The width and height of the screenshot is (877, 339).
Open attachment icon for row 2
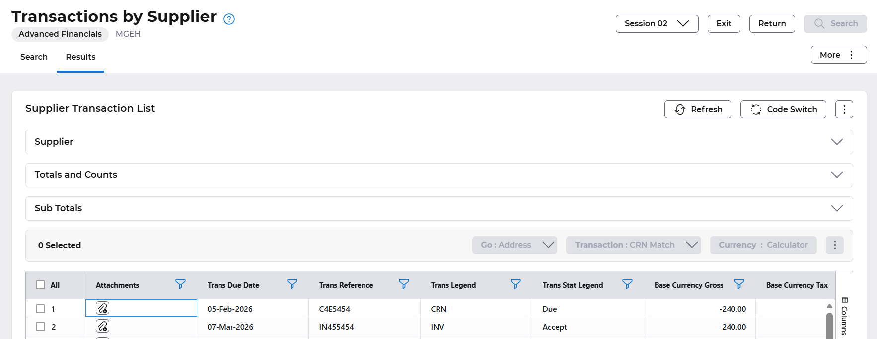(x=102, y=326)
